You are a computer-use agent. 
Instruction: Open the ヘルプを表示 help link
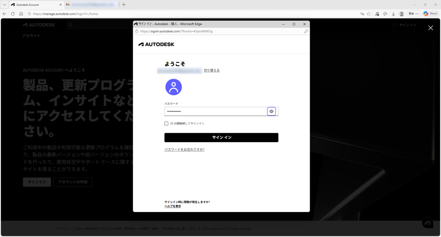click(x=173, y=206)
